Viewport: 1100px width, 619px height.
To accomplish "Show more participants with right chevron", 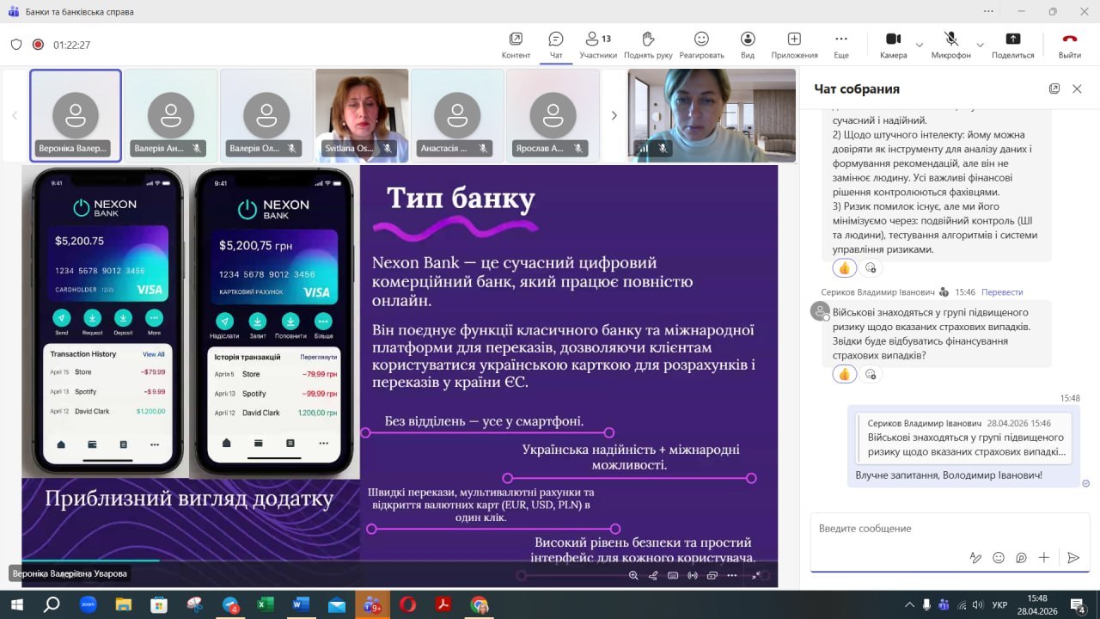I will point(614,115).
